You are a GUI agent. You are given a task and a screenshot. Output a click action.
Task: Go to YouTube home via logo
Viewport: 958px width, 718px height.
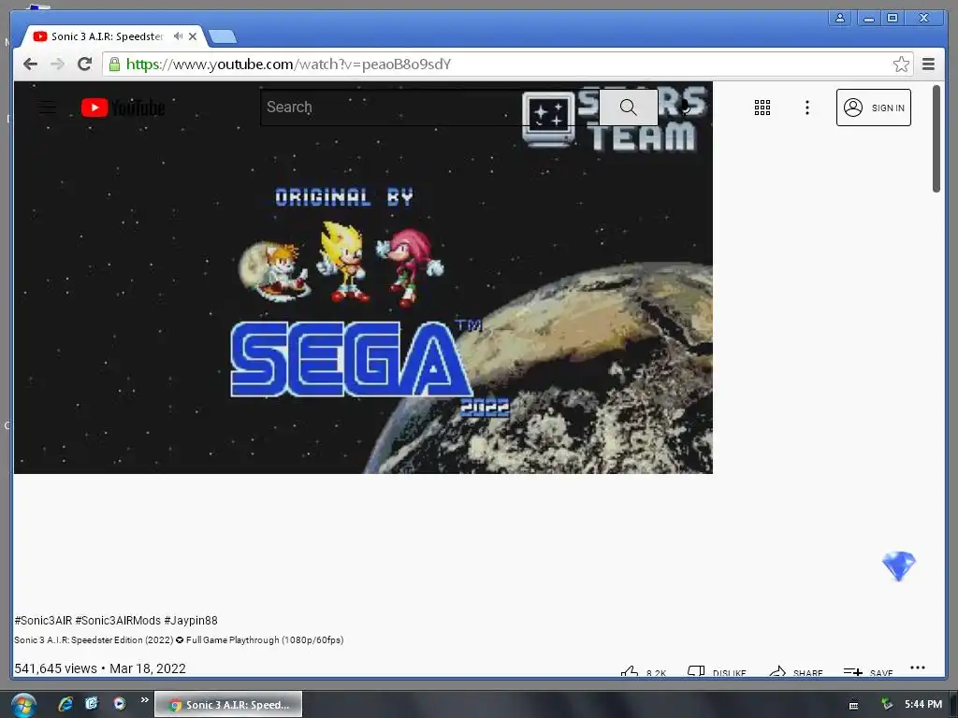pos(123,108)
